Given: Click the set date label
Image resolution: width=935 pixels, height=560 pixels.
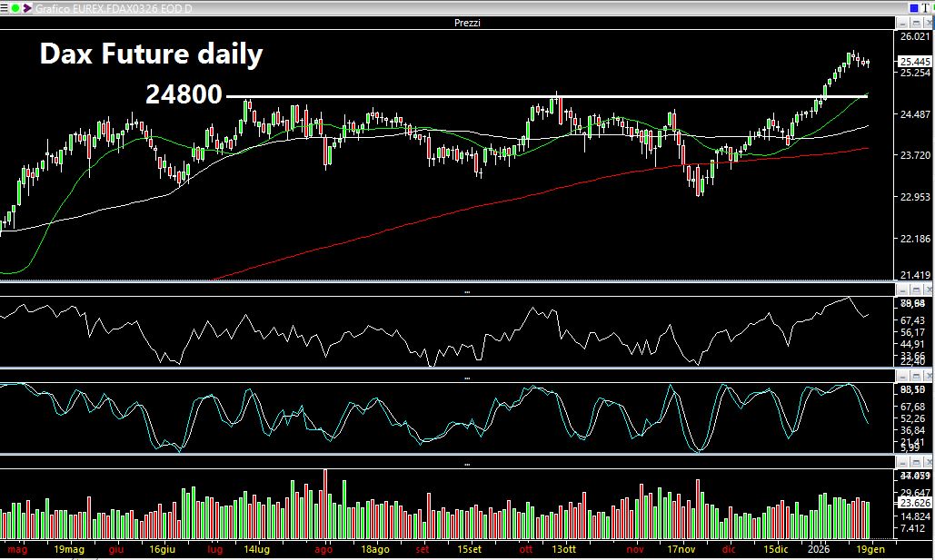Looking at the screenshot, I should pyautogui.click(x=423, y=549).
